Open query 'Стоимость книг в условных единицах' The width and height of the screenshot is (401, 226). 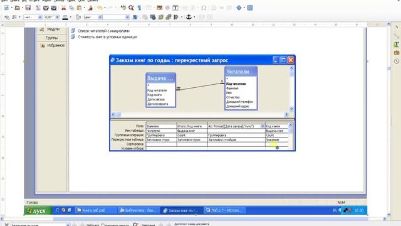tap(107, 37)
